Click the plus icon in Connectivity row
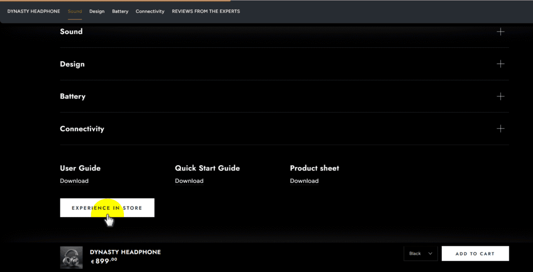Screen dimensions: 533x272 coord(500,129)
